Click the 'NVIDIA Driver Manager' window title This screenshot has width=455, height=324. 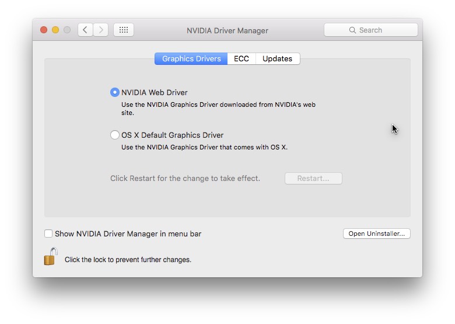228,30
